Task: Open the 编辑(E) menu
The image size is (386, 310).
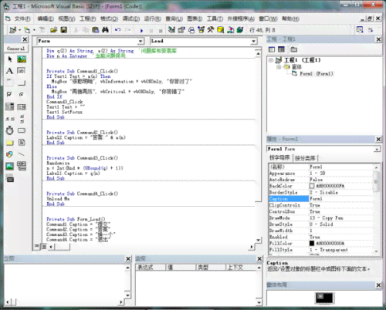Action: [46, 19]
